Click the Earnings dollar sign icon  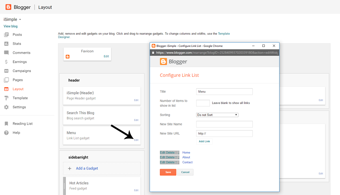click(6, 62)
